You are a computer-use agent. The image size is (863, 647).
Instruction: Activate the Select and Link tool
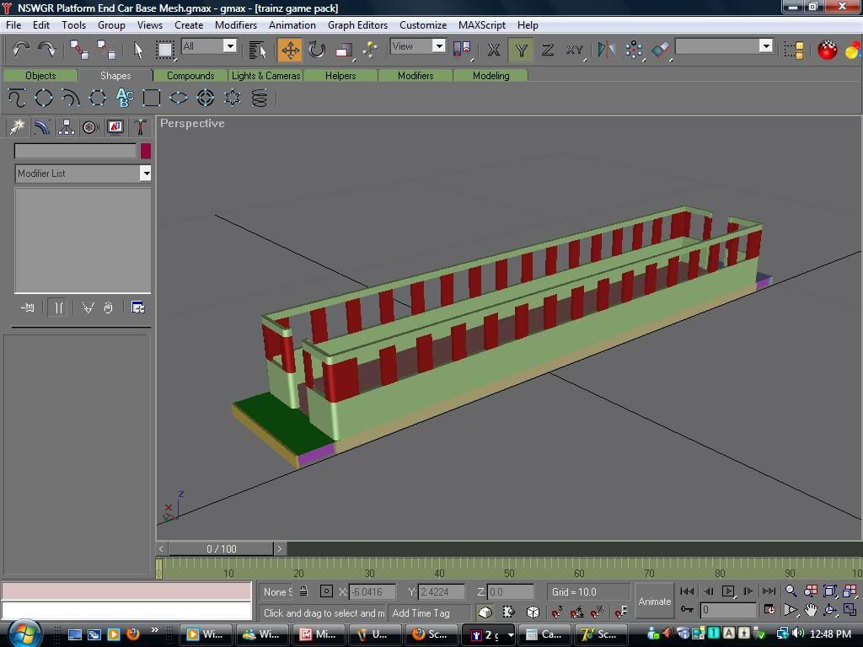tap(79, 50)
